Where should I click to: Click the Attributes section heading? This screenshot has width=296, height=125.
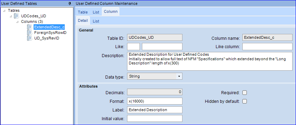coord(88,86)
